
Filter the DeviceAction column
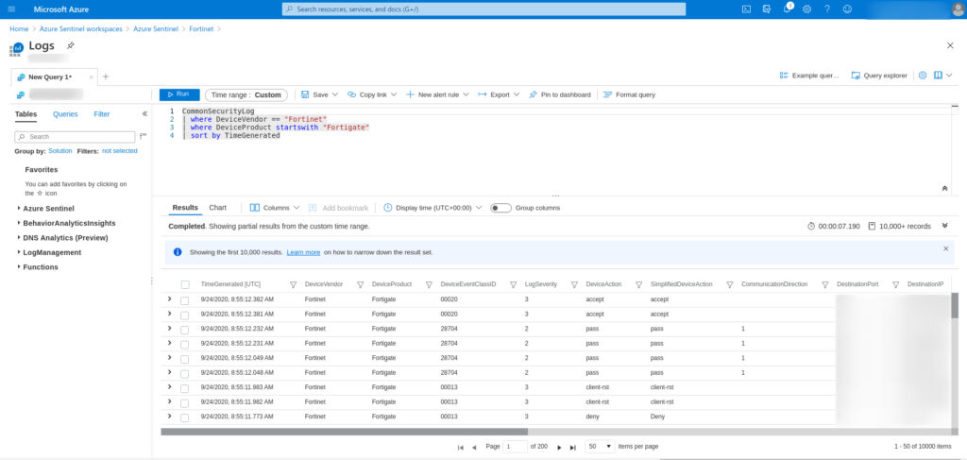coord(639,285)
